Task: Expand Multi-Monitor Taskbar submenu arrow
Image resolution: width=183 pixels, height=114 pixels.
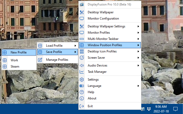Action: click(138, 39)
